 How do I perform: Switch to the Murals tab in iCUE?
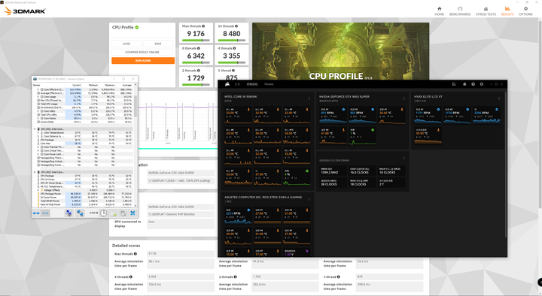(269, 84)
